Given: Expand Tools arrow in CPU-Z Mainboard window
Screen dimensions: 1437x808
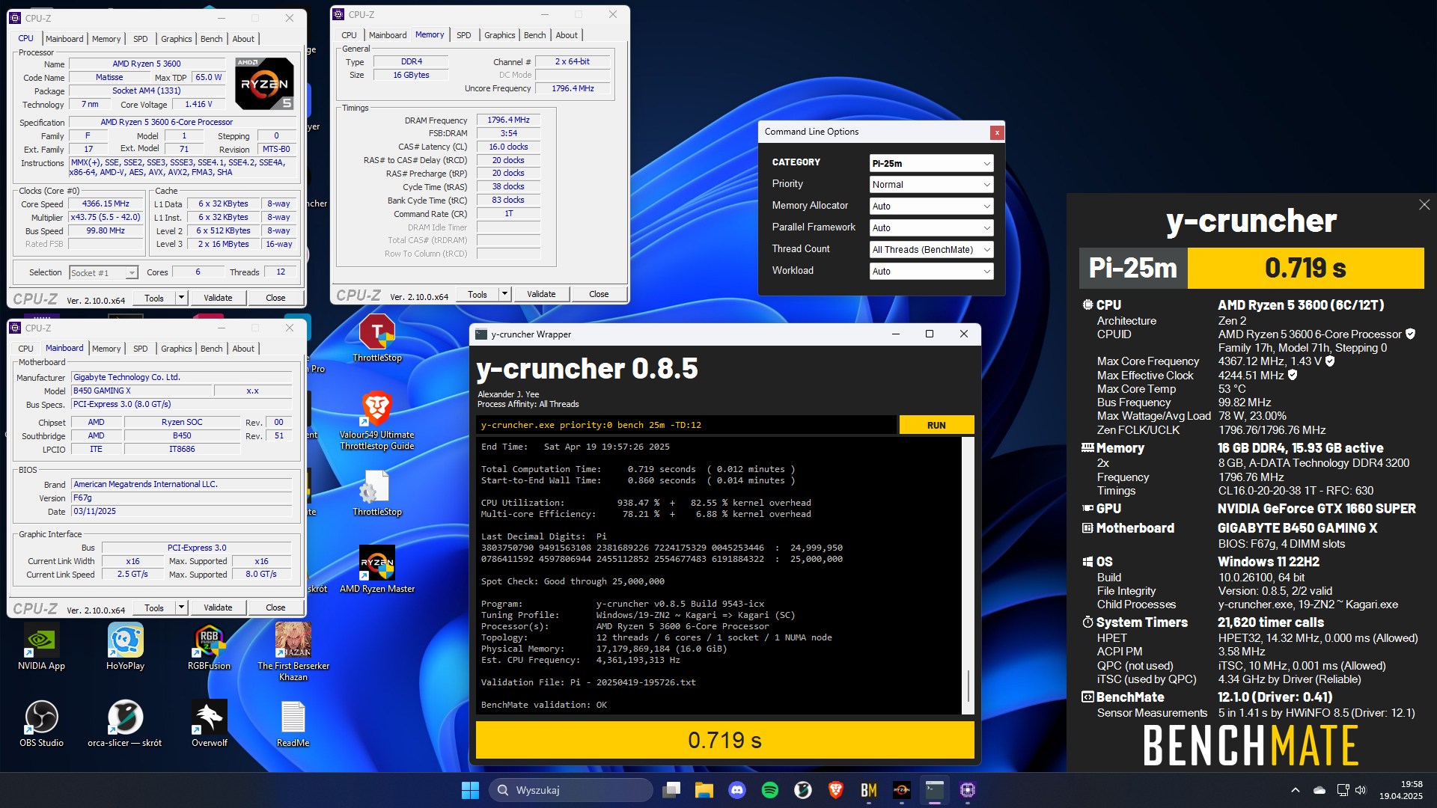Looking at the screenshot, I should tap(180, 607).
